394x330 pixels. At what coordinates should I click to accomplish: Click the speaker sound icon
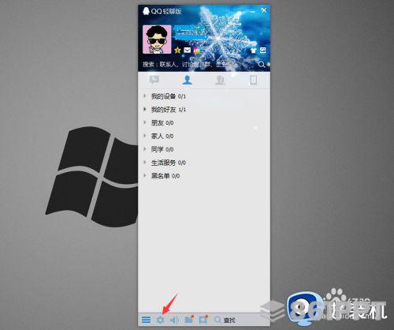click(174, 320)
